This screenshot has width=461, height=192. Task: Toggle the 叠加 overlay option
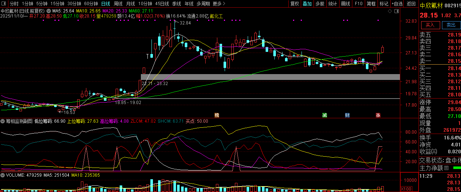click(x=307, y=4)
